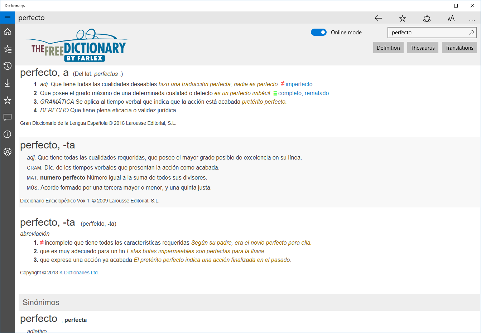Open the Home page
The image size is (481, 333).
click(7, 31)
